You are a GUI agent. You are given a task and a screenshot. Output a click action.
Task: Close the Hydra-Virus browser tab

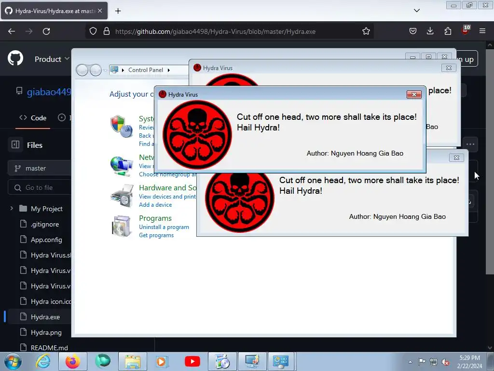(x=100, y=11)
